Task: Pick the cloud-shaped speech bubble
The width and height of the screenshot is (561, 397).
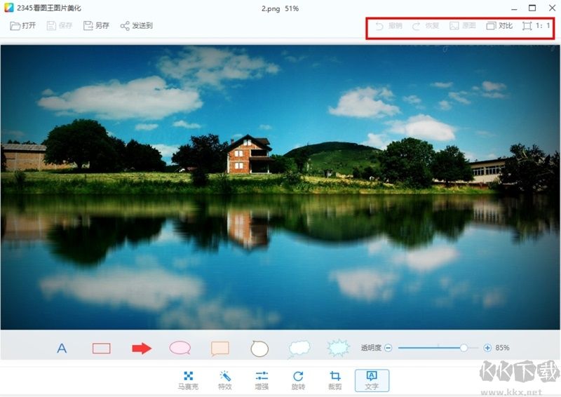Action: (299, 348)
